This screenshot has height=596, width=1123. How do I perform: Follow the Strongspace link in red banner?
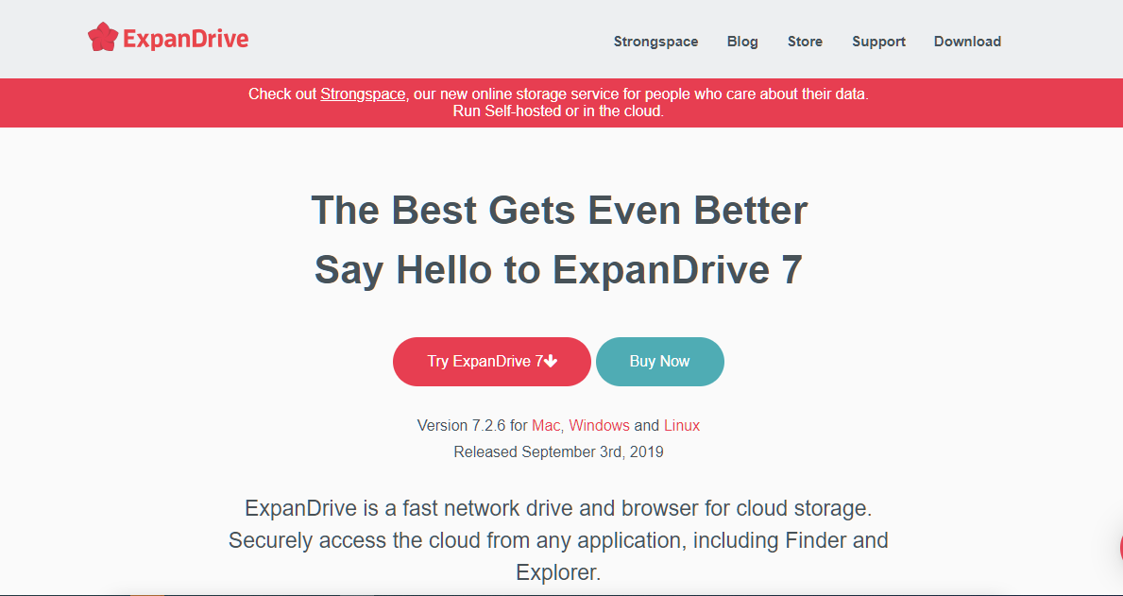(363, 94)
